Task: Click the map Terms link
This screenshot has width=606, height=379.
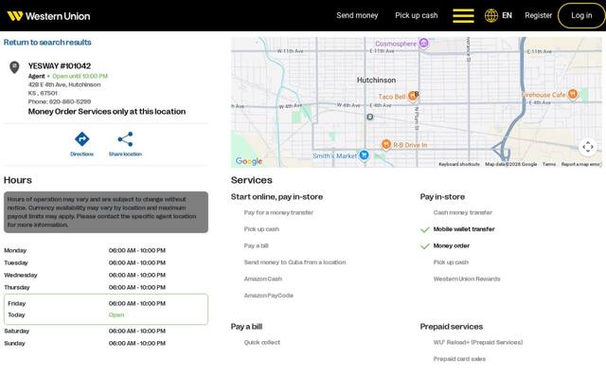Action: (549, 164)
